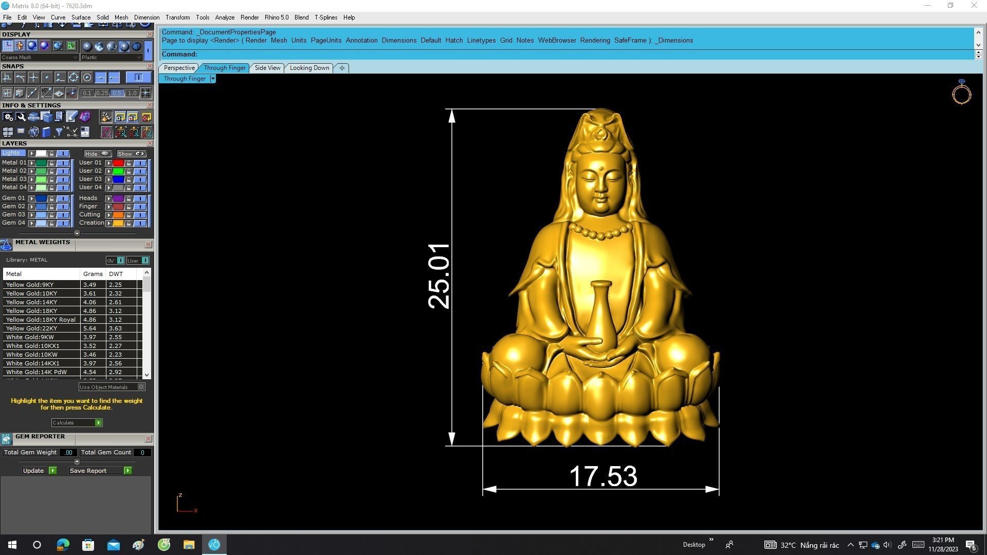This screenshot has width=987, height=555.
Task: Expand the layers panel using the down chevron
Action: (77, 233)
